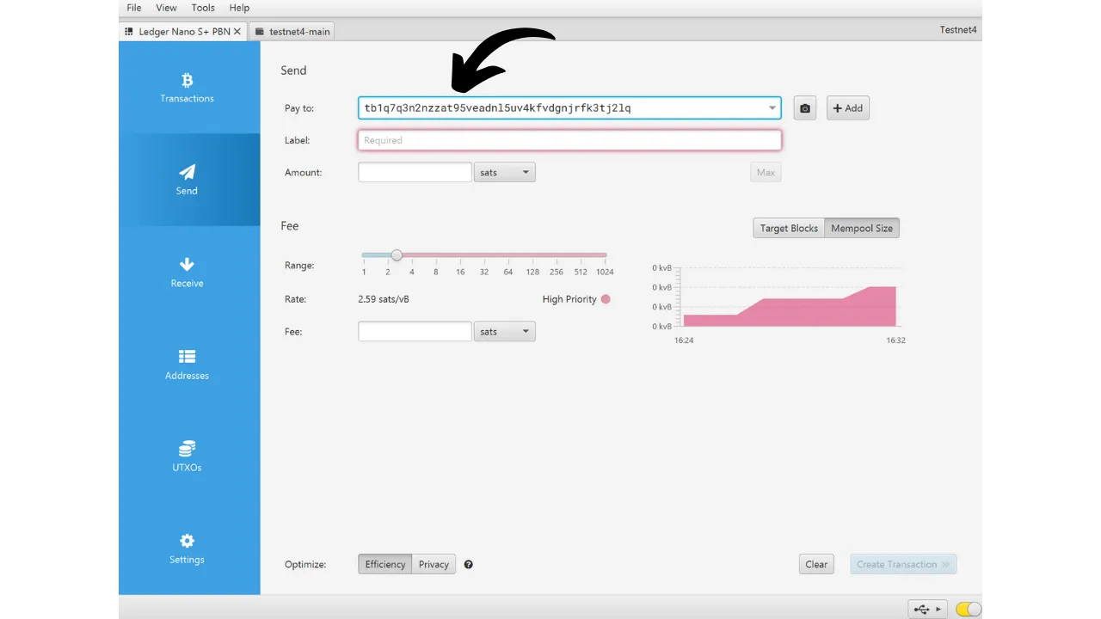Expand the Pay to address dropdown arrow

coord(772,108)
